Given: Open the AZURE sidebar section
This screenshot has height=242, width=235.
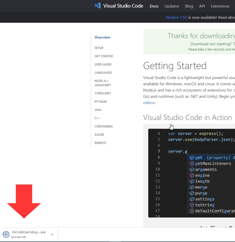Looking at the screenshot, I should [x=99, y=134].
